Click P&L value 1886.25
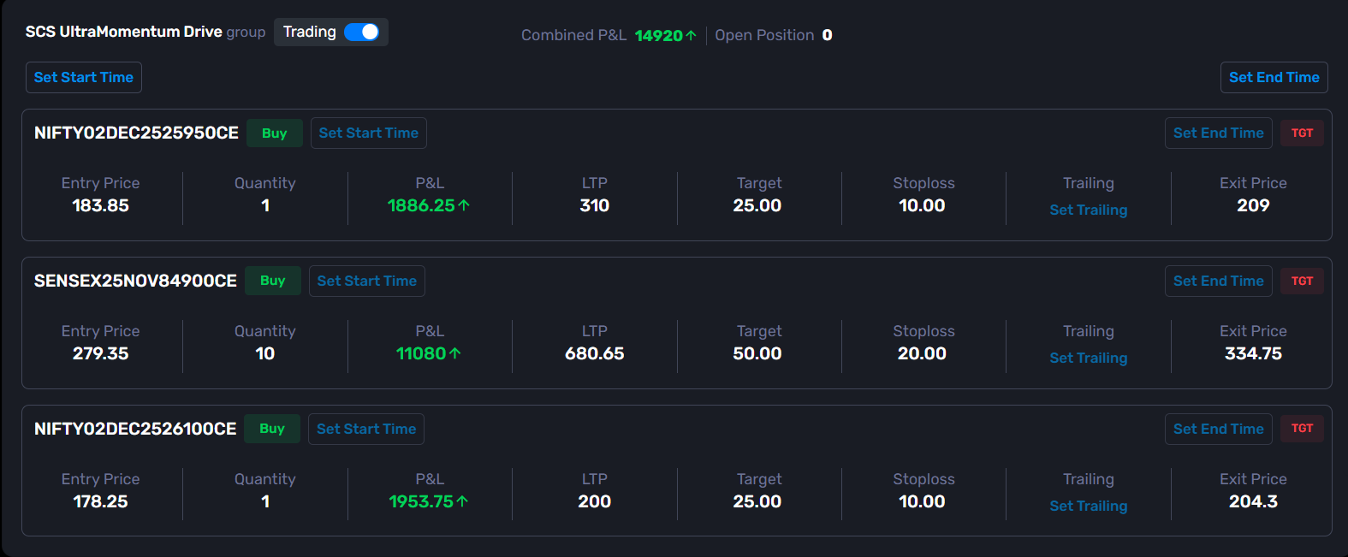 point(421,205)
